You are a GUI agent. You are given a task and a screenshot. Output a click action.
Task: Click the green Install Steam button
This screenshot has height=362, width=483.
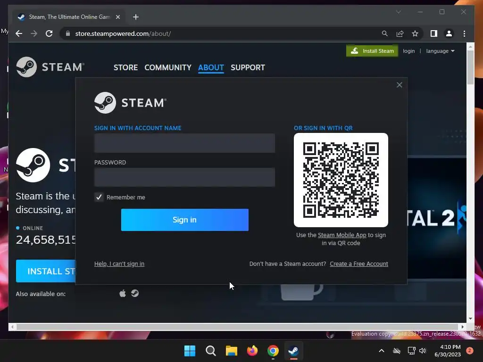coord(372,51)
